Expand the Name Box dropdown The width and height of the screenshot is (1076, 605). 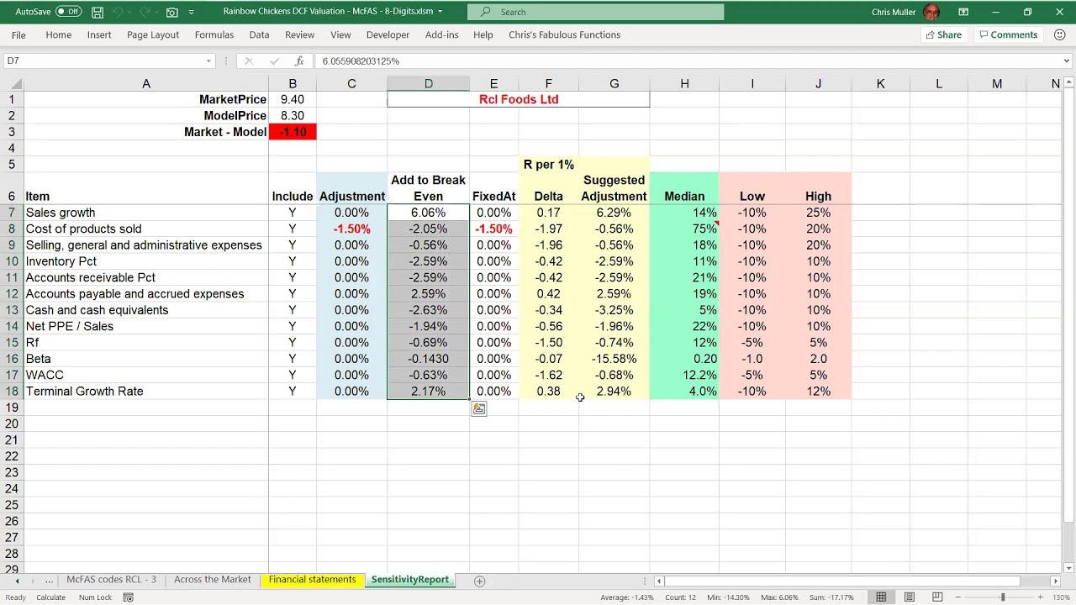208,60
